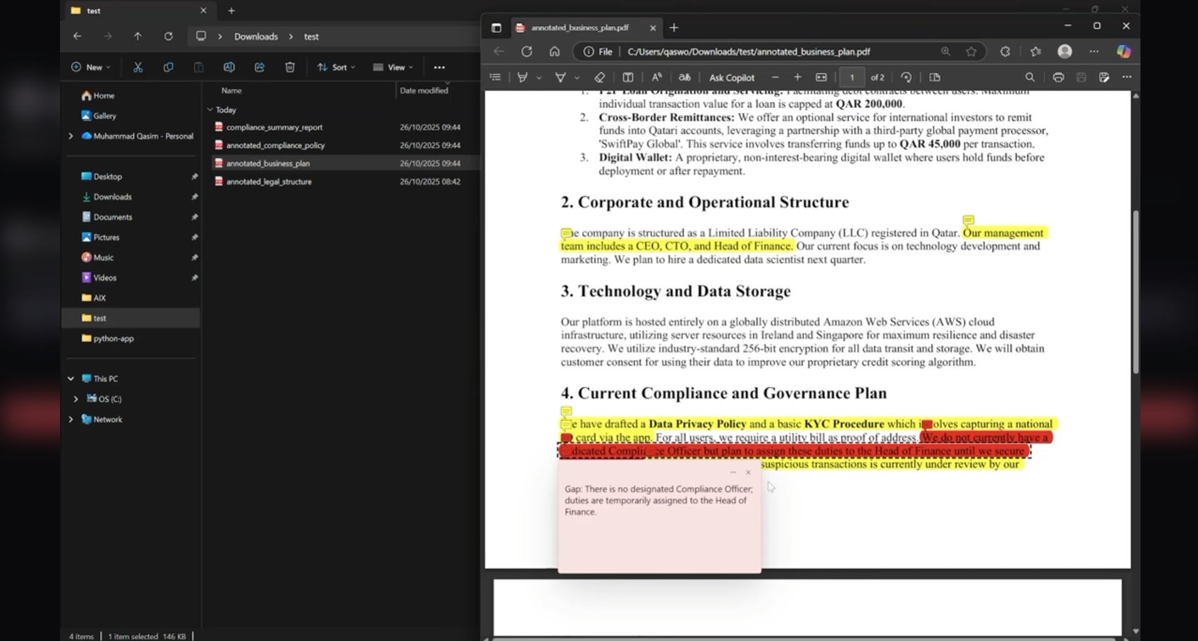This screenshot has height=641, width=1198.
Task: Select the Erase tool in PDF toolbar
Action: (x=600, y=77)
